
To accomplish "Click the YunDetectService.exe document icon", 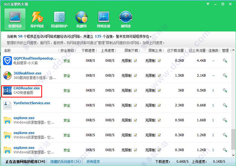I will (x=7, y=105).
